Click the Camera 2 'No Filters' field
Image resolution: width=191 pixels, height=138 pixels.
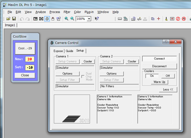coord(119,86)
